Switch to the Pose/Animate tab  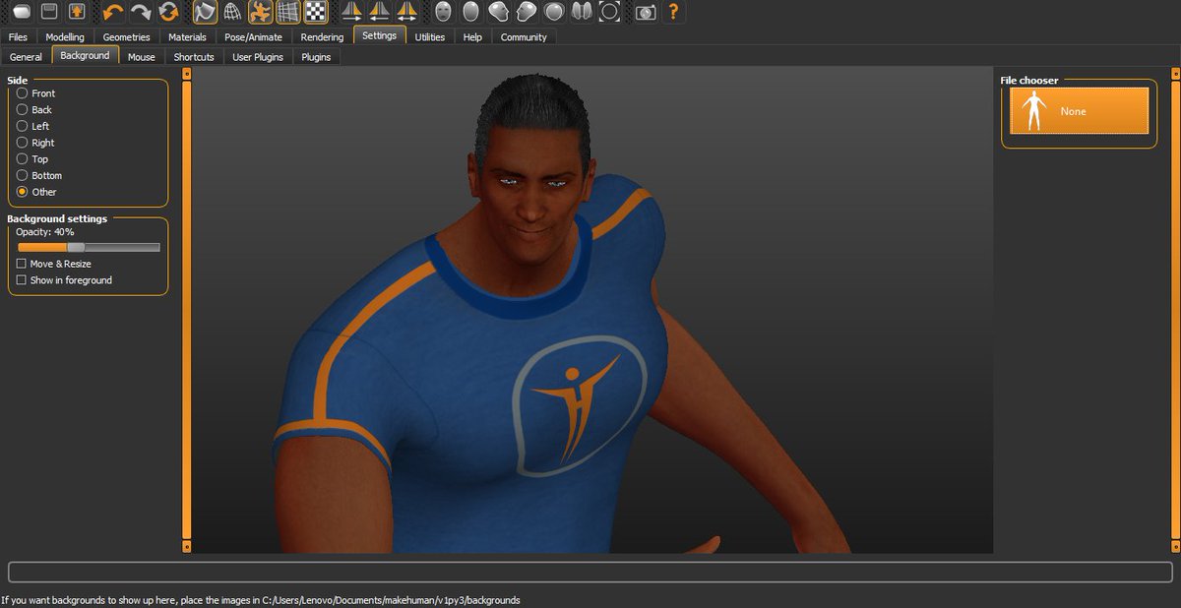256,36
